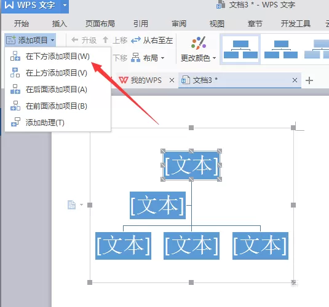Viewport: 329px width, 307px height.
Task: Click the bottom-center diagram frame handle
Action: click(191, 282)
